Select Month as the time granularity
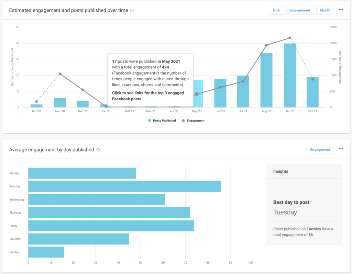Viewport: 352px width, 274px height. pos(325,10)
